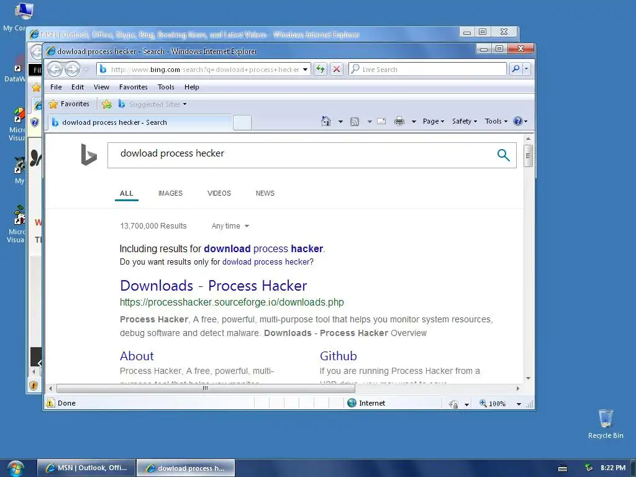The height and width of the screenshot is (477, 636).
Task: Open Downloads - Process Hacker result link
Action: 214,286
